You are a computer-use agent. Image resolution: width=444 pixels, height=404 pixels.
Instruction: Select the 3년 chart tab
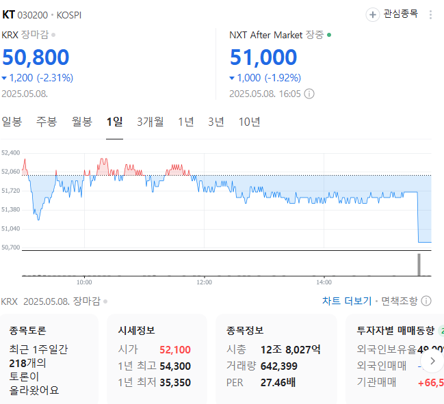point(216,122)
